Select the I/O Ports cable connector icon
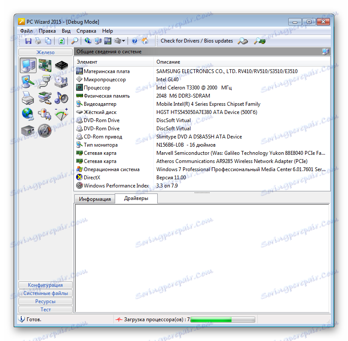 44,82
